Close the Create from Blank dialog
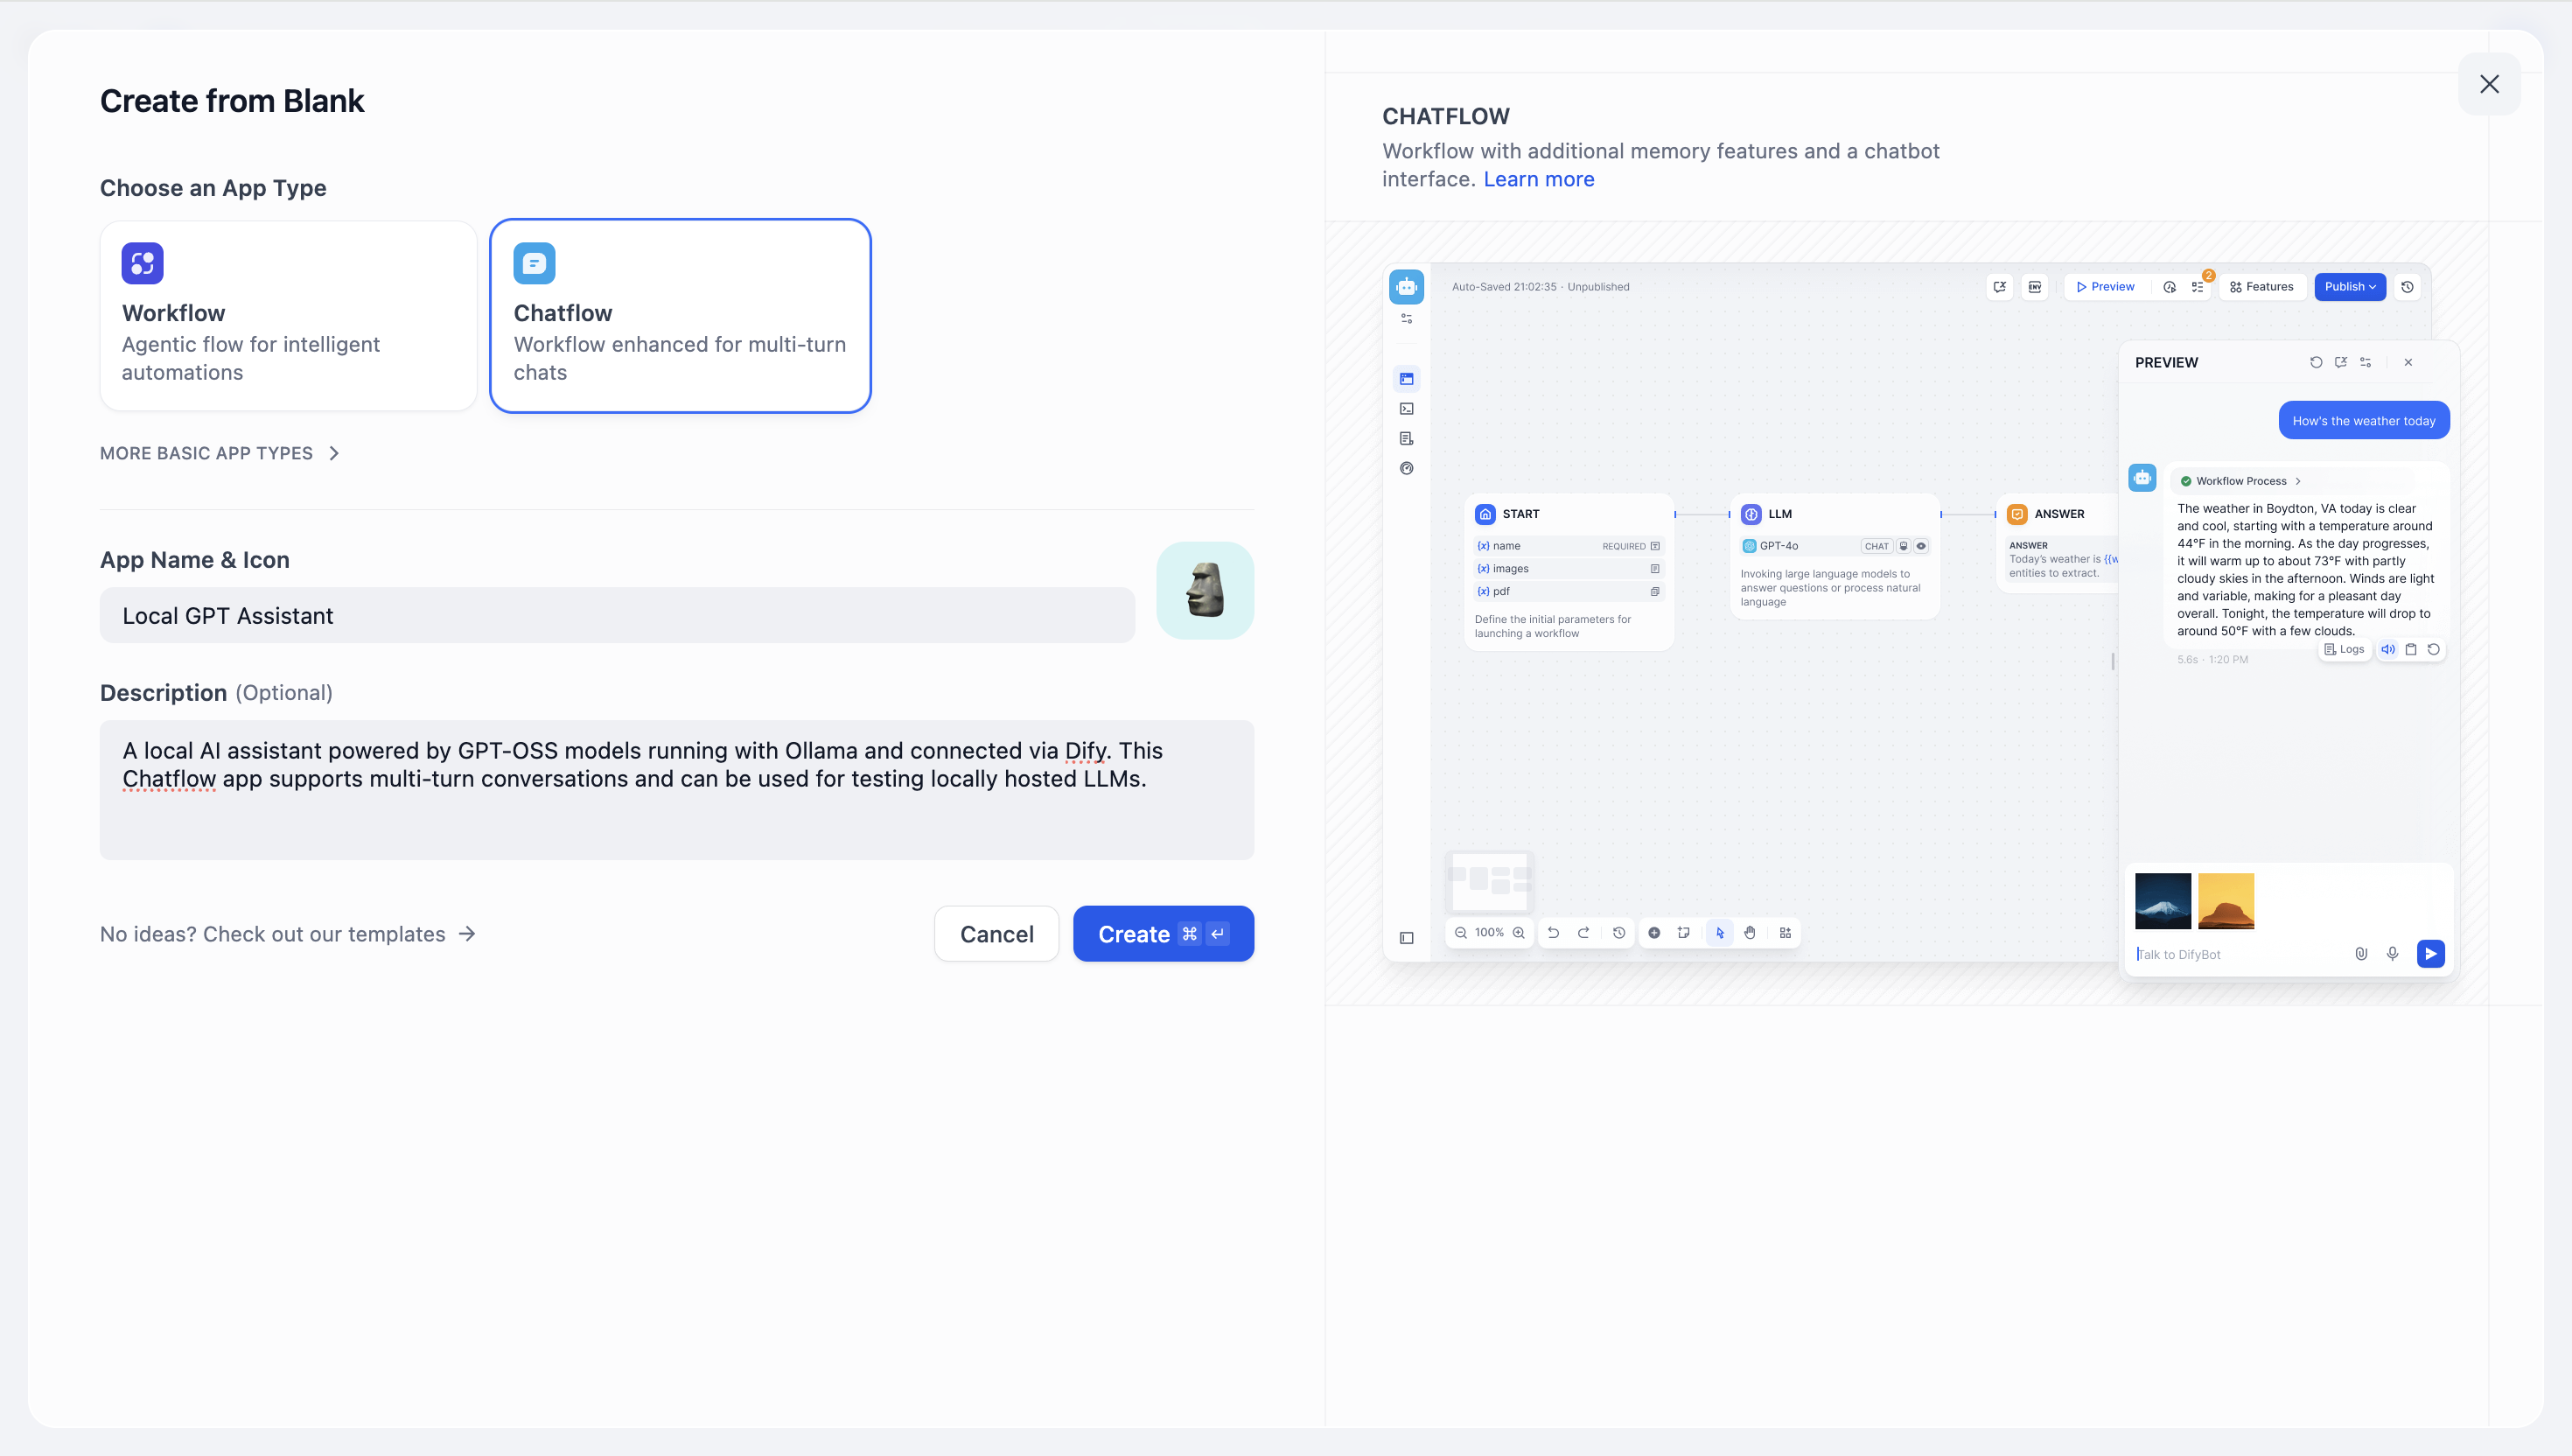The image size is (2572, 1456). pyautogui.click(x=2489, y=84)
